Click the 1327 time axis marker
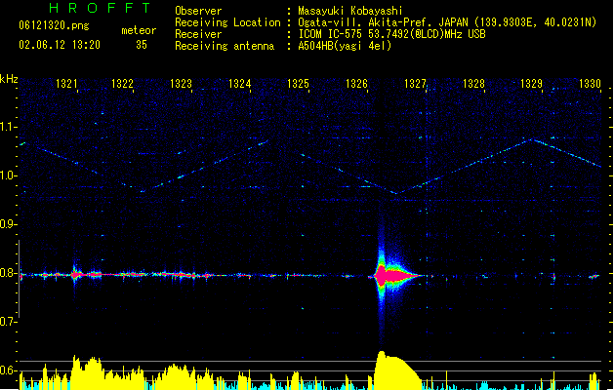The height and width of the screenshot is (390, 614). coord(415,83)
